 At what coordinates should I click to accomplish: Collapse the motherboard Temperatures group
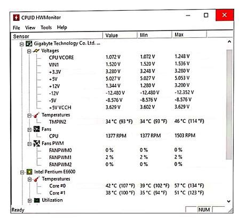[29, 116]
